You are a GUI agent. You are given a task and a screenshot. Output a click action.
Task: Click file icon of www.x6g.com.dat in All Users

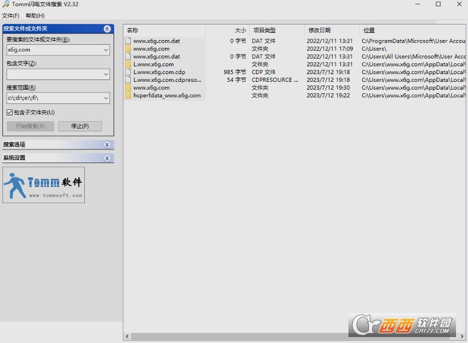point(129,56)
